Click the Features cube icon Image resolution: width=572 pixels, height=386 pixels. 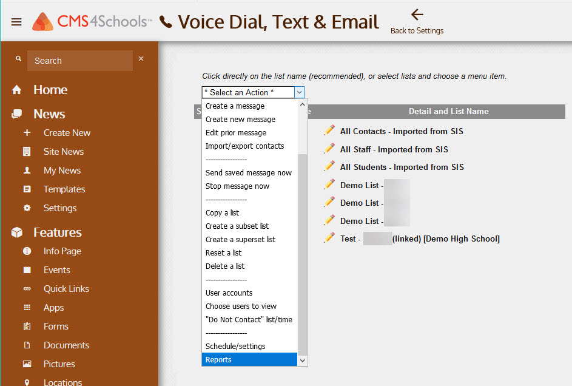17,232
